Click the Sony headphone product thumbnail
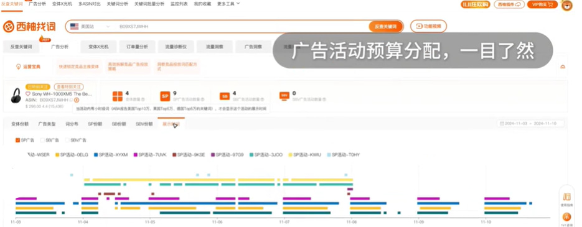The width and height of the screenshot is (582, 227). pyautogui.click(x=16, y=96)
